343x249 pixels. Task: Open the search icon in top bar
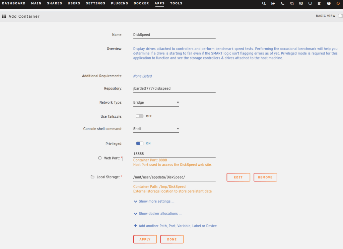tap(264, 3)
